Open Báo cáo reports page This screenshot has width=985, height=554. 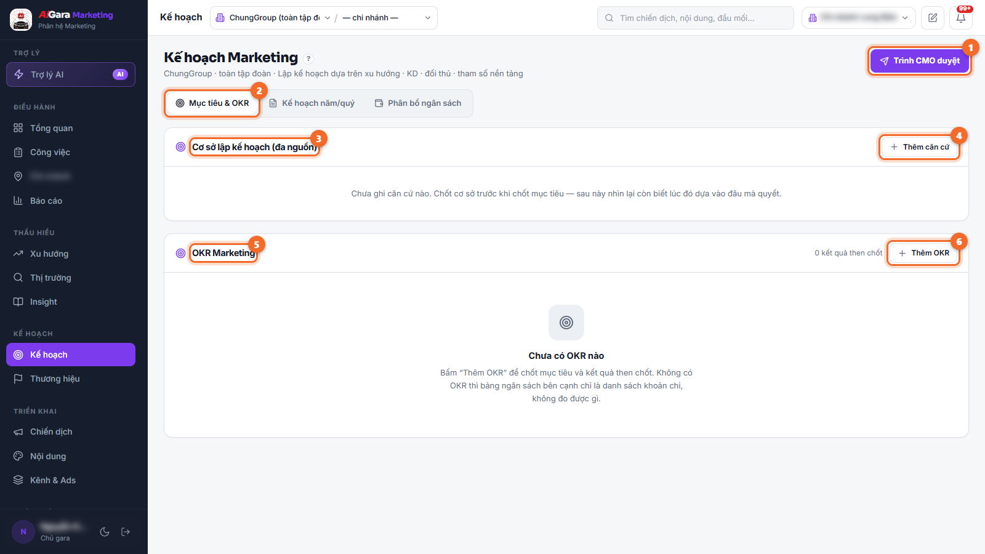(x=71, y=201)
